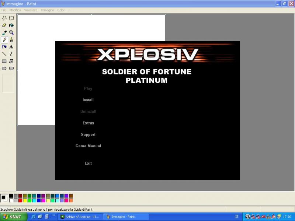The width and height of the screenshot is (295, 221).
Task: Pick the navy blue swatch
Action: (x=39, y=196)
